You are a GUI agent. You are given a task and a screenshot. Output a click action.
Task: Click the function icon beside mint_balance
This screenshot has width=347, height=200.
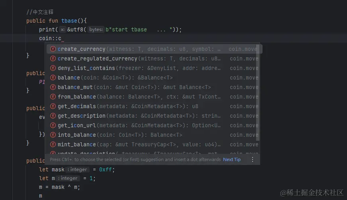point(53,144)
